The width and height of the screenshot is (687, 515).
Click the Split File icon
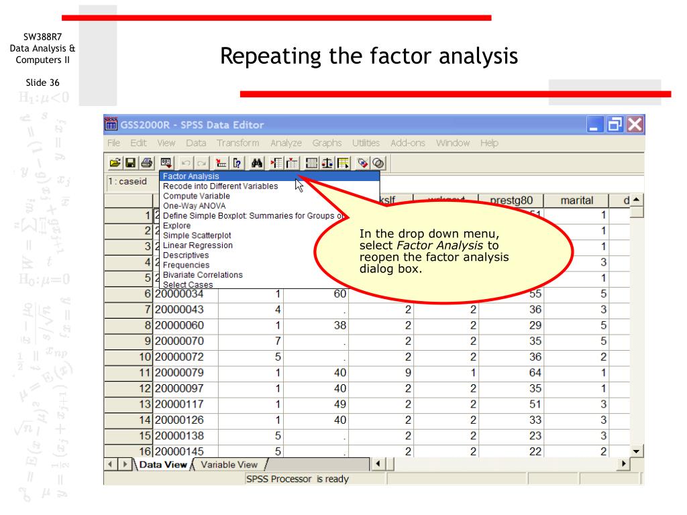[311, 164]
